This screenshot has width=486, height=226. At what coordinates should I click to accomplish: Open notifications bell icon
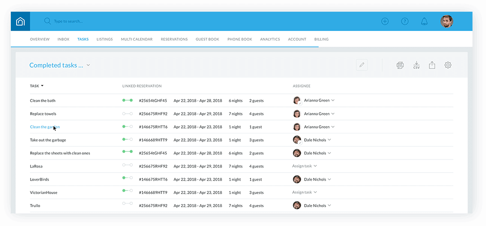(x=424, y=22)
